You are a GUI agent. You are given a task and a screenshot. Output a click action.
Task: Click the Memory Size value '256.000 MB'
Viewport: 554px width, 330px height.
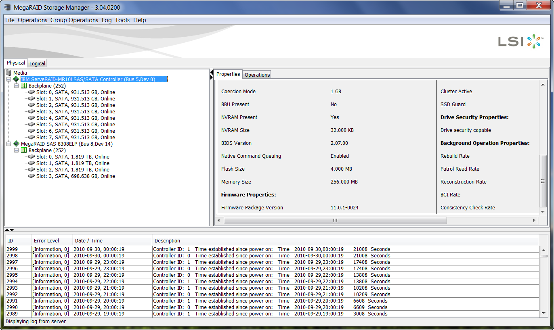[x=344, y=182]
